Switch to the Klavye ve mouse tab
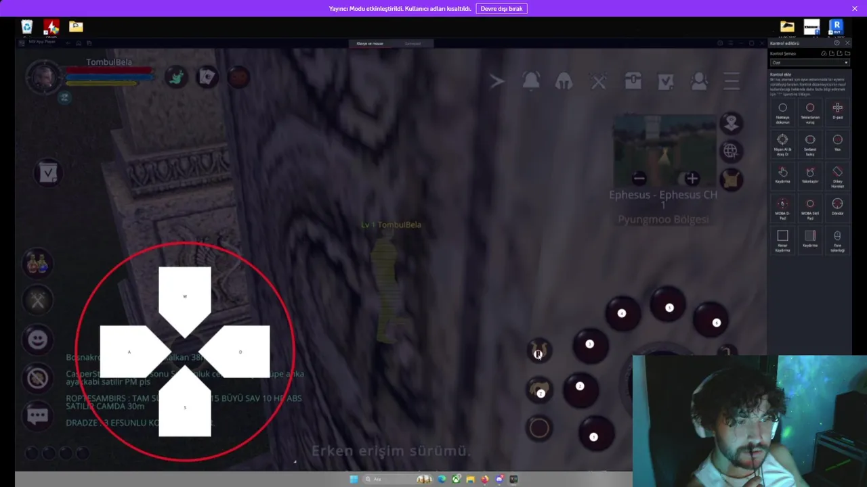The image size is (867, 487). 370,43
